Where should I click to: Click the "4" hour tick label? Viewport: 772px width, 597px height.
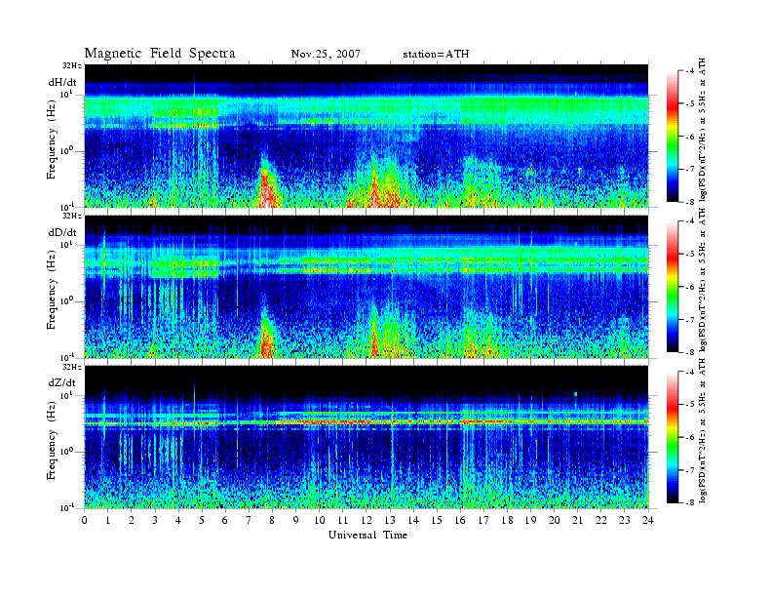[x=178, y=521]
